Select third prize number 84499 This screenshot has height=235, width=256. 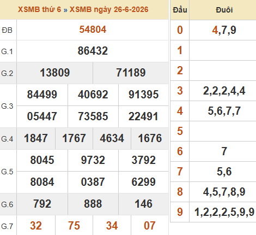click(42, 95)
